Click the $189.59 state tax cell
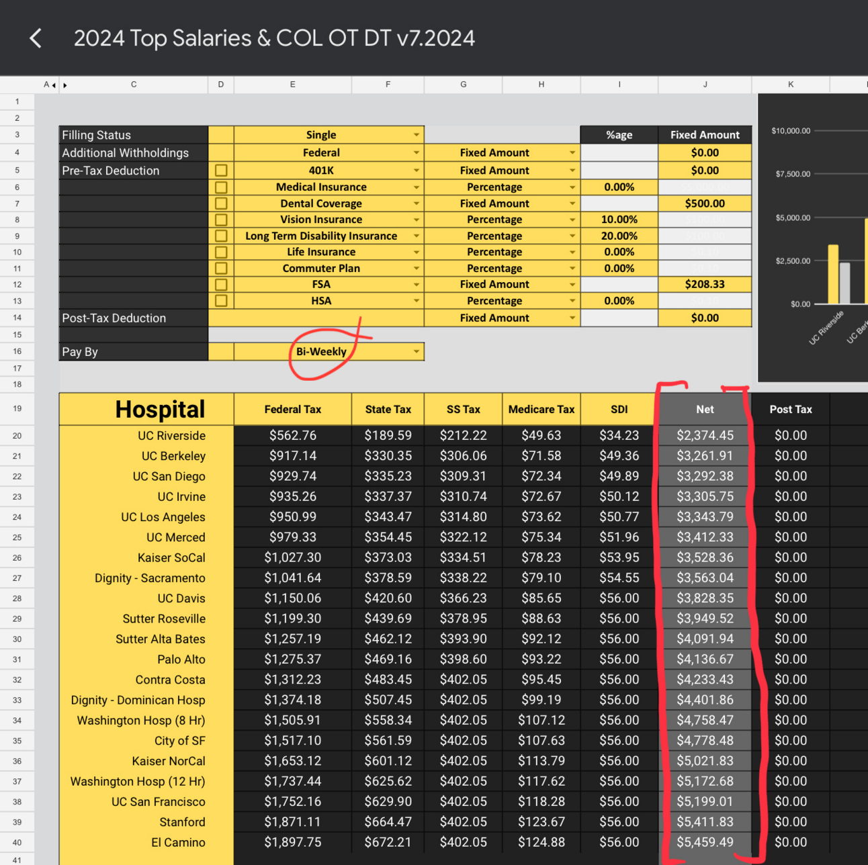 pos(388,436)
